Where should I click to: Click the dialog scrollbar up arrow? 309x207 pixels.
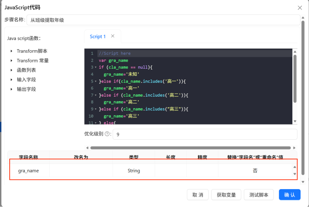click(303, 18)
